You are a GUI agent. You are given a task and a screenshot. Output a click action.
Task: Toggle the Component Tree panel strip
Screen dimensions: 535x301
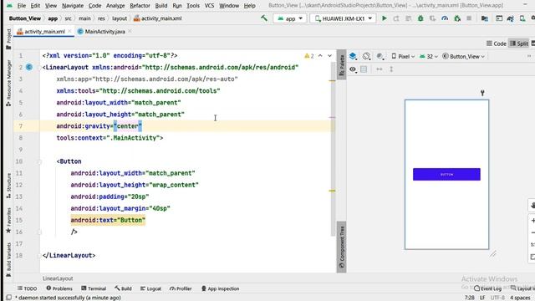pyautogui.click(x=342, y=247)
